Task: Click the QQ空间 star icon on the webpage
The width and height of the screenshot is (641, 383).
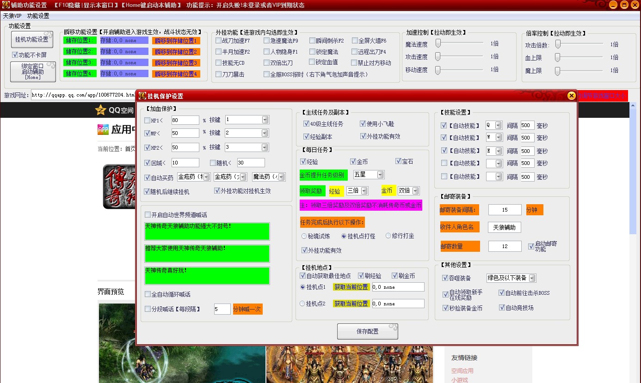Action: point(100,109)
